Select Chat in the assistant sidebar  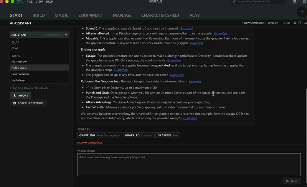coord(40,48)
